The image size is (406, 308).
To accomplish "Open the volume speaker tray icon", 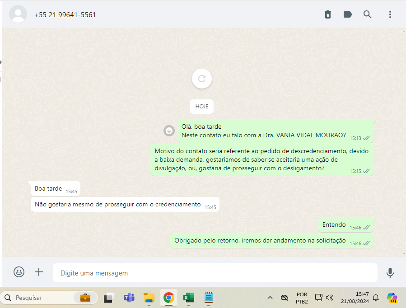I will (x=329, y=298).
